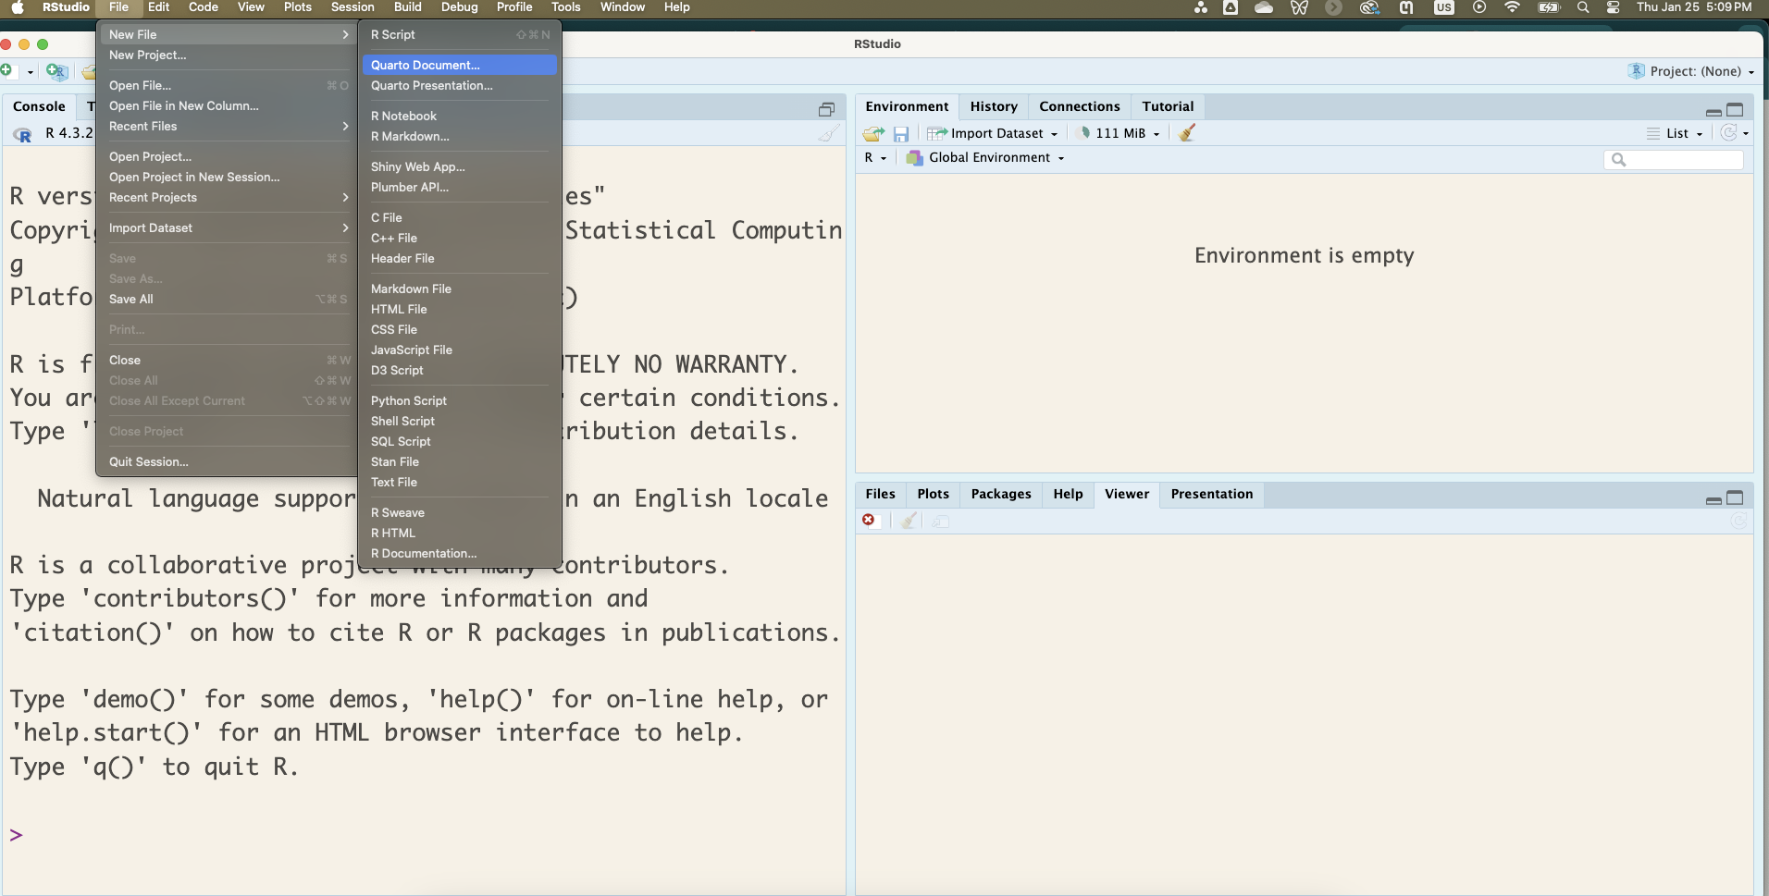This screenshot has width=1769, height=896.
Task: Maximize the Viewer pane
Action: coord(1738,498)
